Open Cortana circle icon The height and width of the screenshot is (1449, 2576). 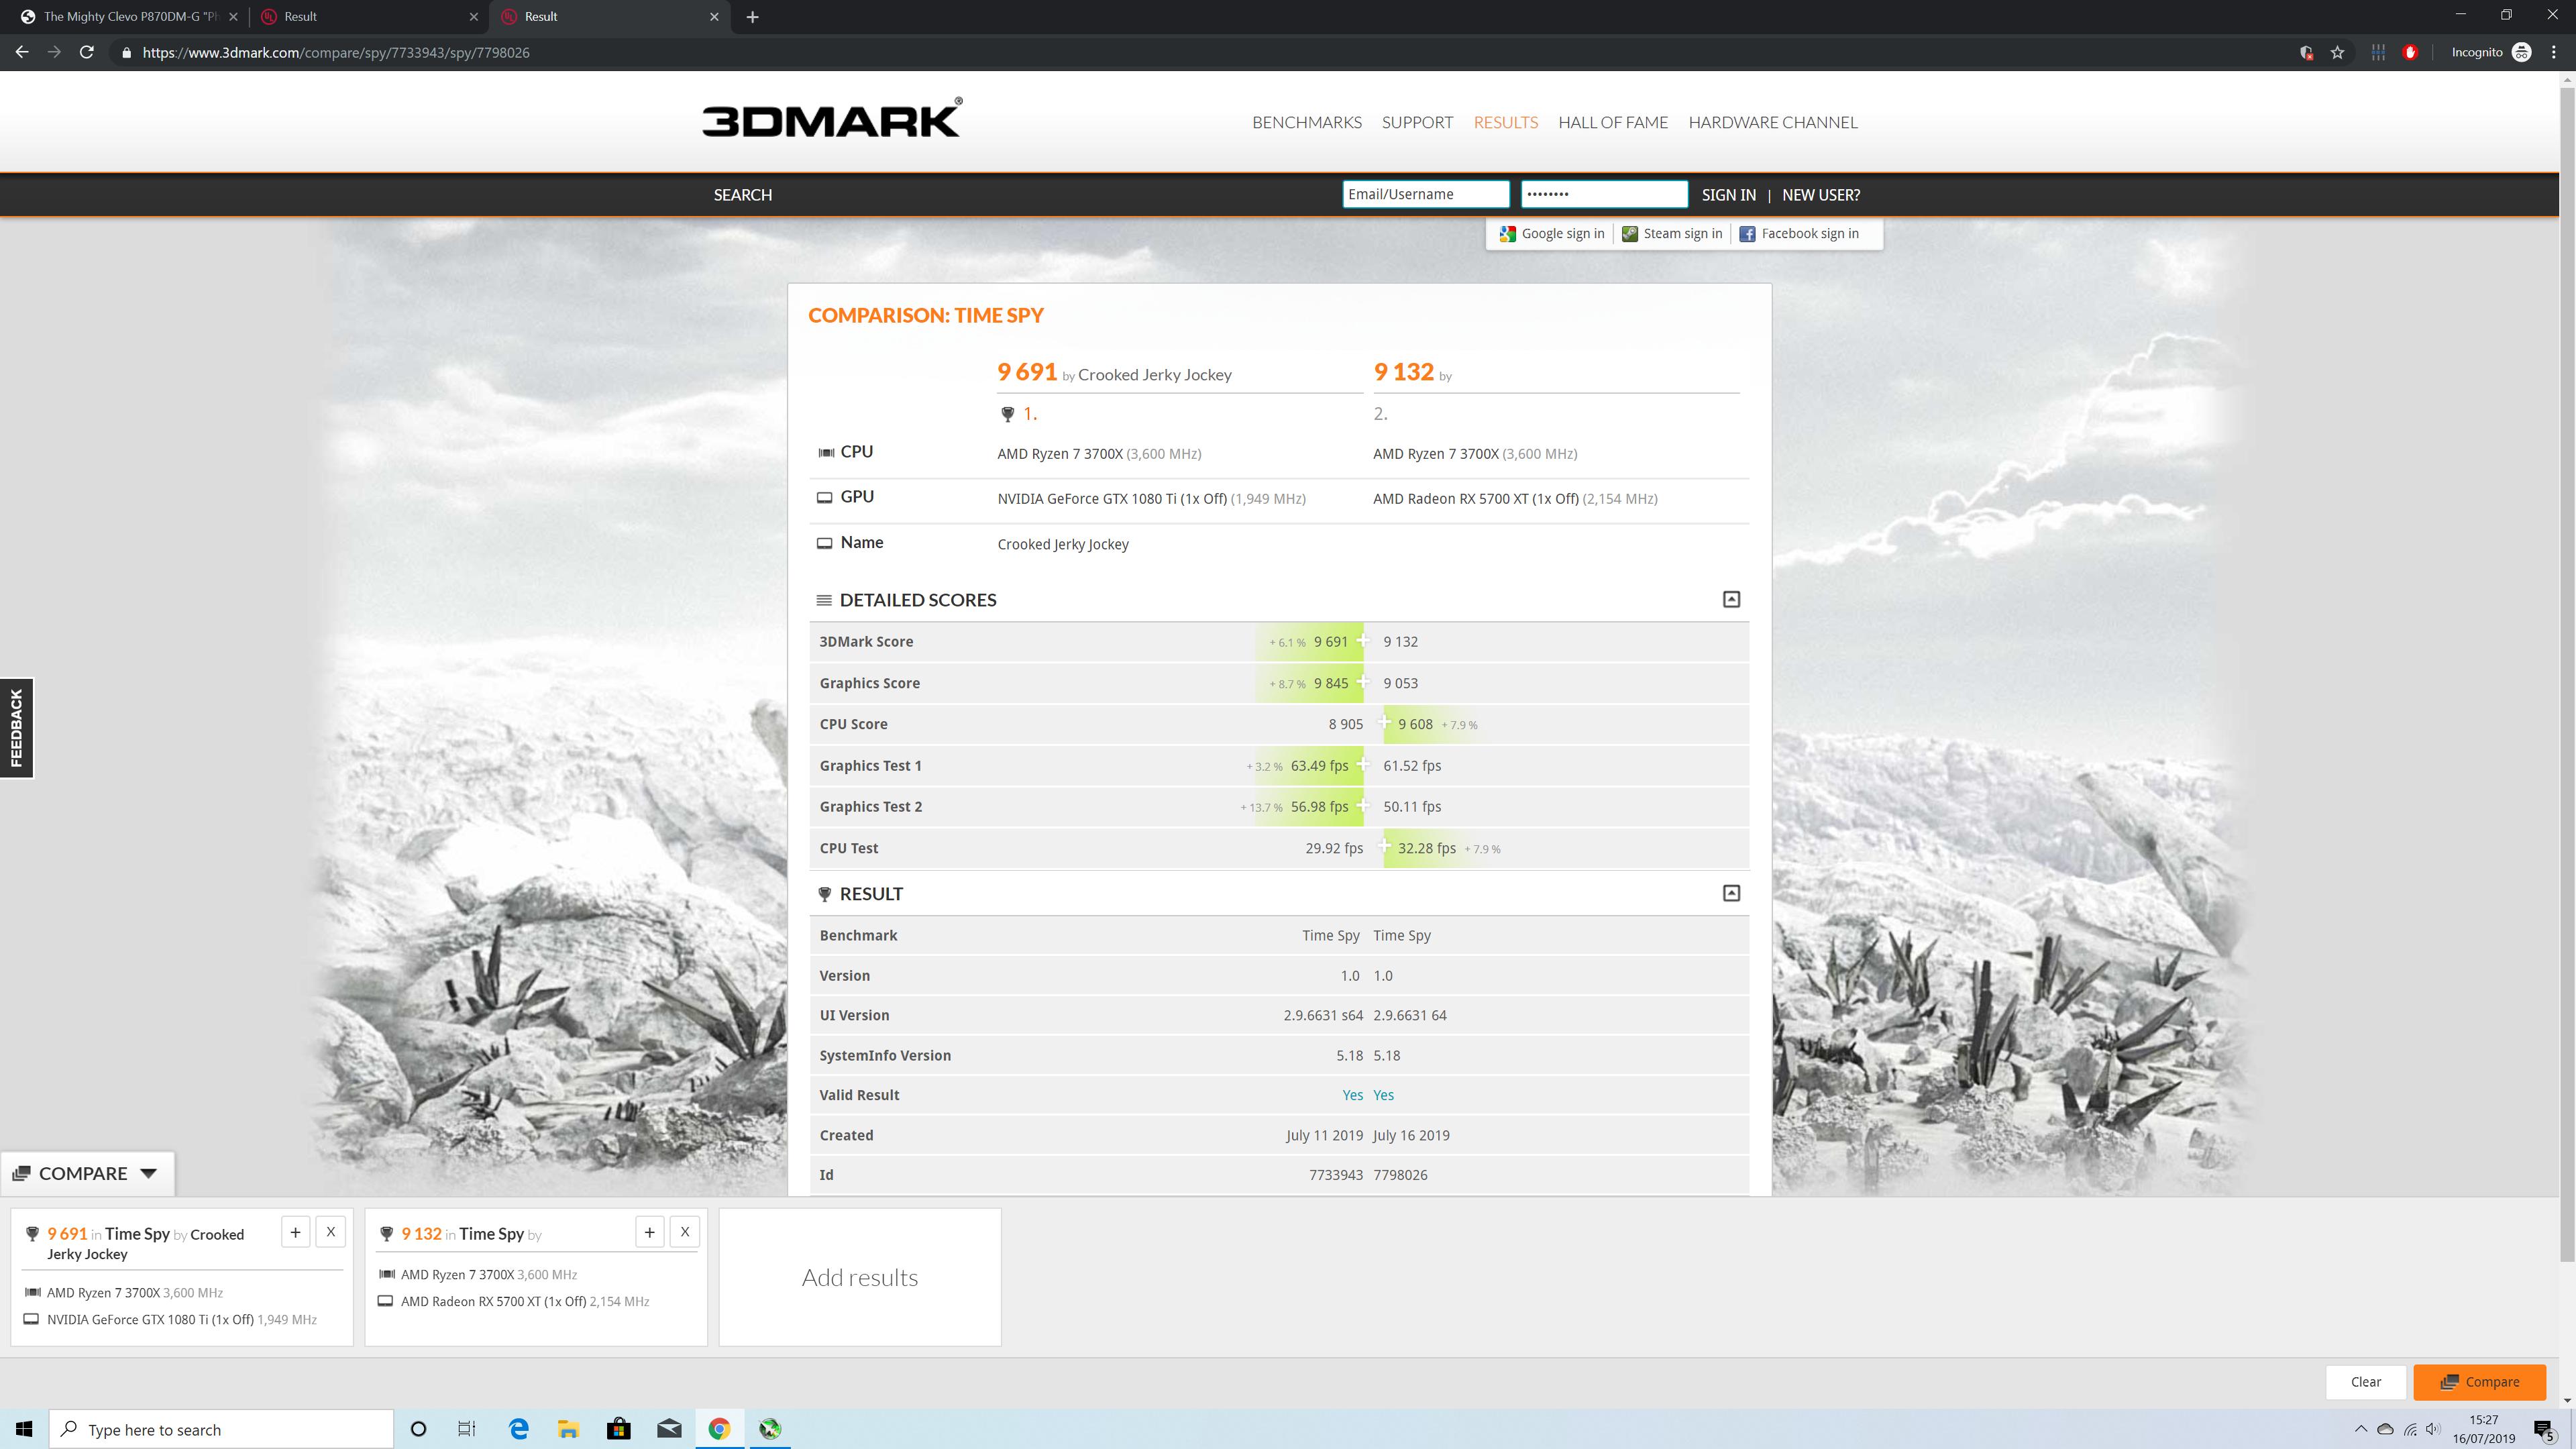click(x=418, y=1429)
